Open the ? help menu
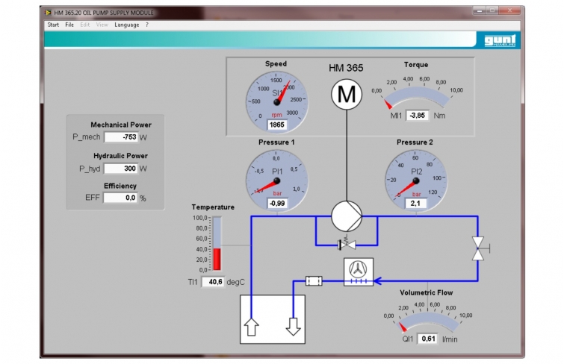 pyautogui.click(x=147, y=25)
